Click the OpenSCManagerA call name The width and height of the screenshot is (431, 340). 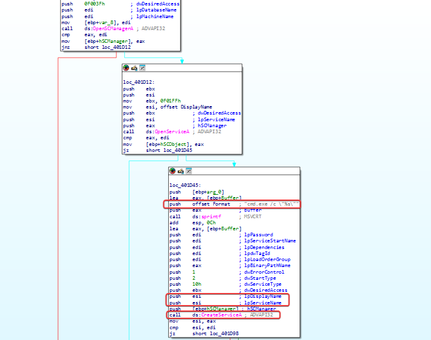click(x=113, y=28)
